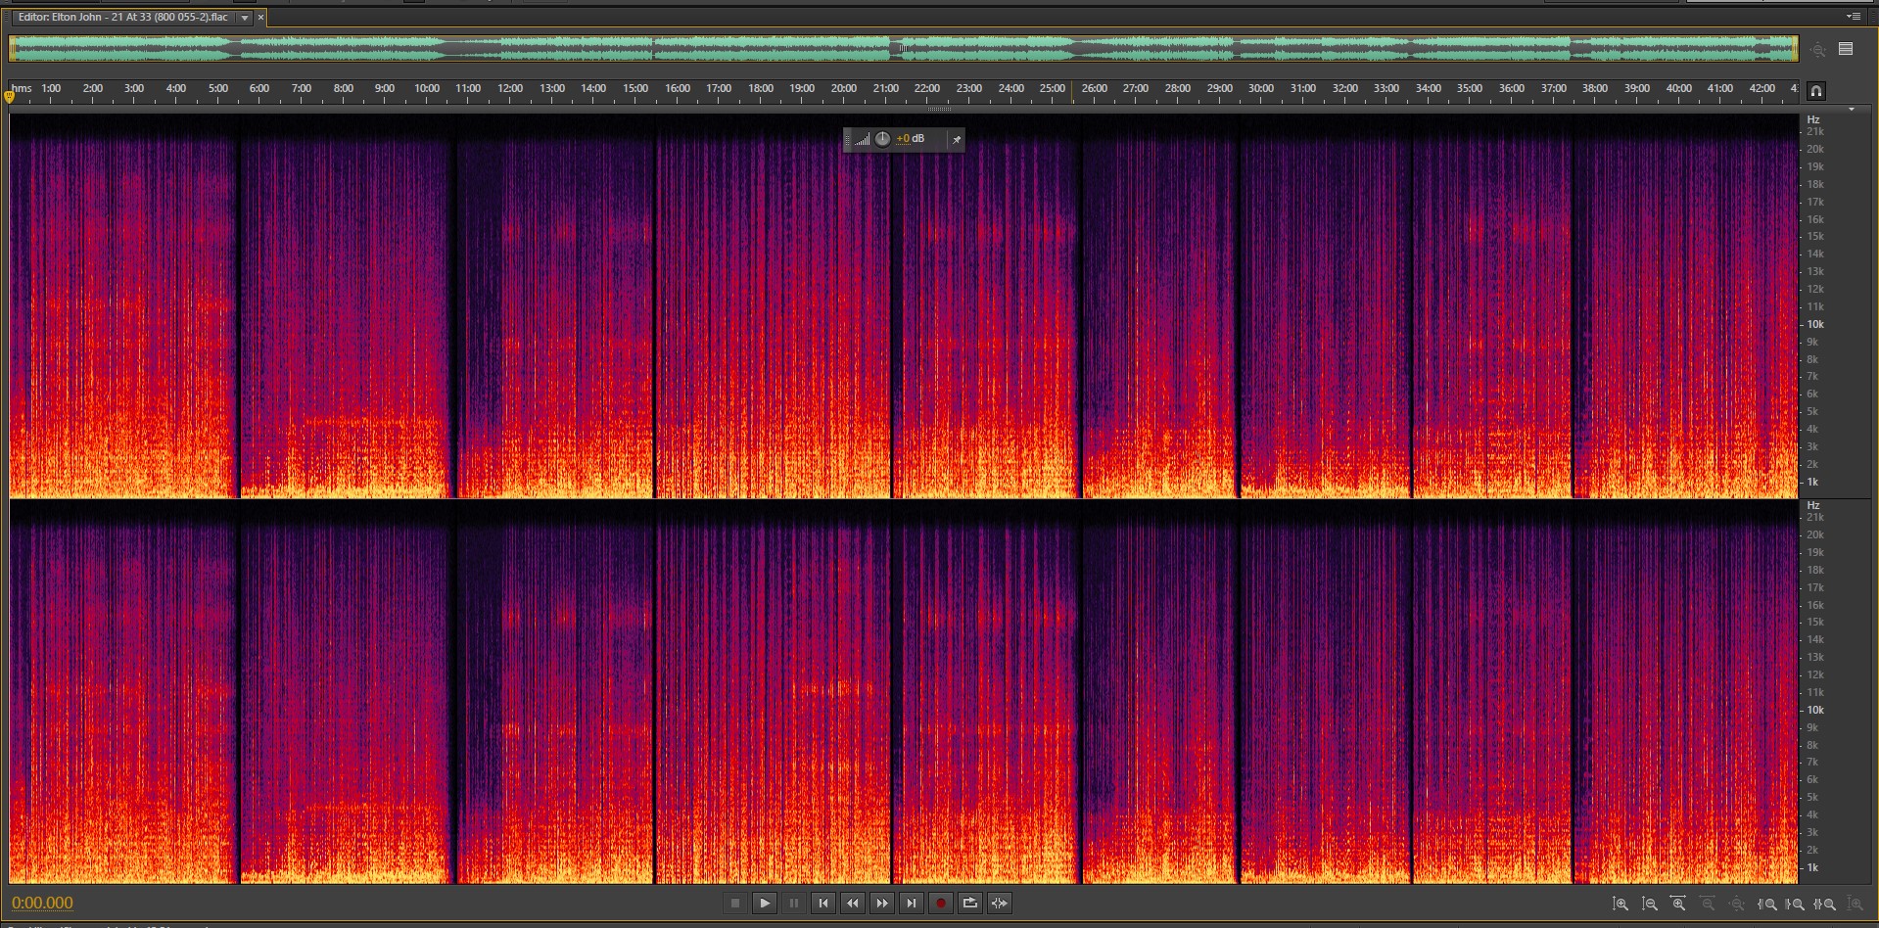Click the Fast Forward button
The width and height of the screenshot is (1879, 928).
coord(882,904)
